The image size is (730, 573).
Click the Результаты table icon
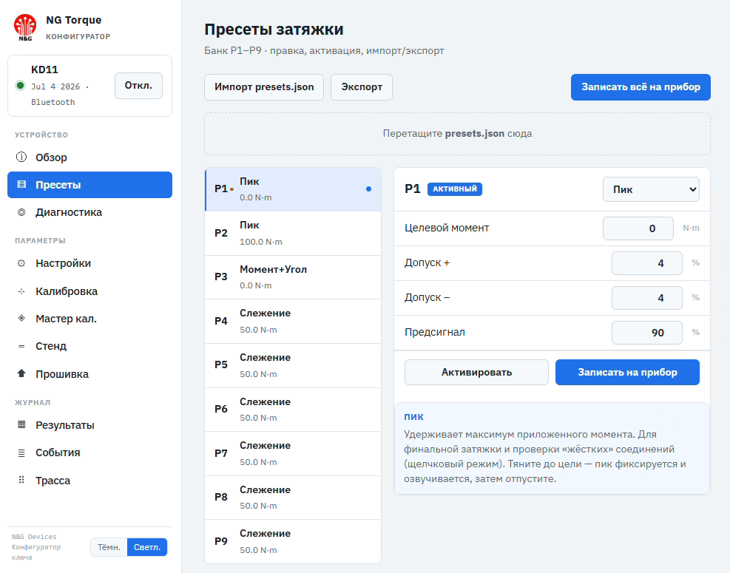pos(21,424)
